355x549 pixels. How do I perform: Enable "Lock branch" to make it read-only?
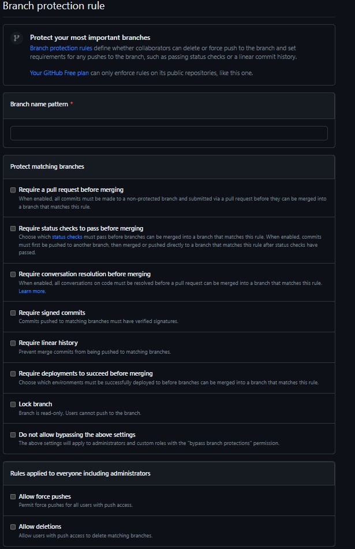point(13,403)
